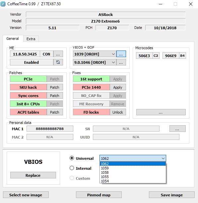
Task: Click the ME Enabled state field
Action: point(32,62)
